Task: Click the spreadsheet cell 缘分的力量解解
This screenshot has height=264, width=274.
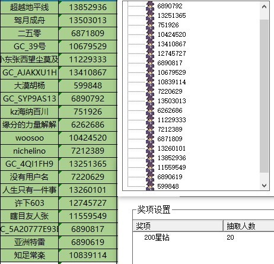Action: (29, 125)
